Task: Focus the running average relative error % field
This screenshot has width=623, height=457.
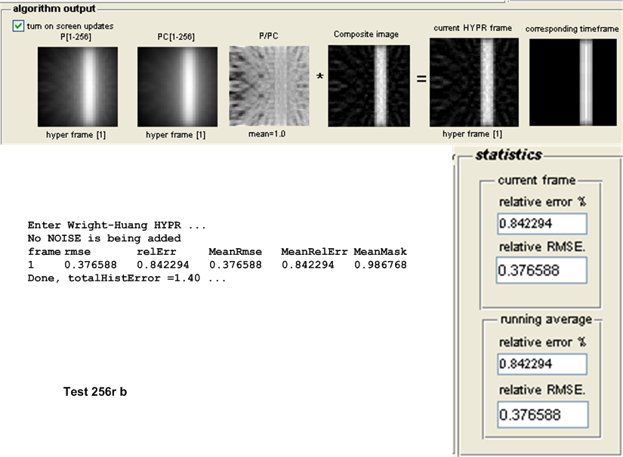Action: (x=541, y=364)
